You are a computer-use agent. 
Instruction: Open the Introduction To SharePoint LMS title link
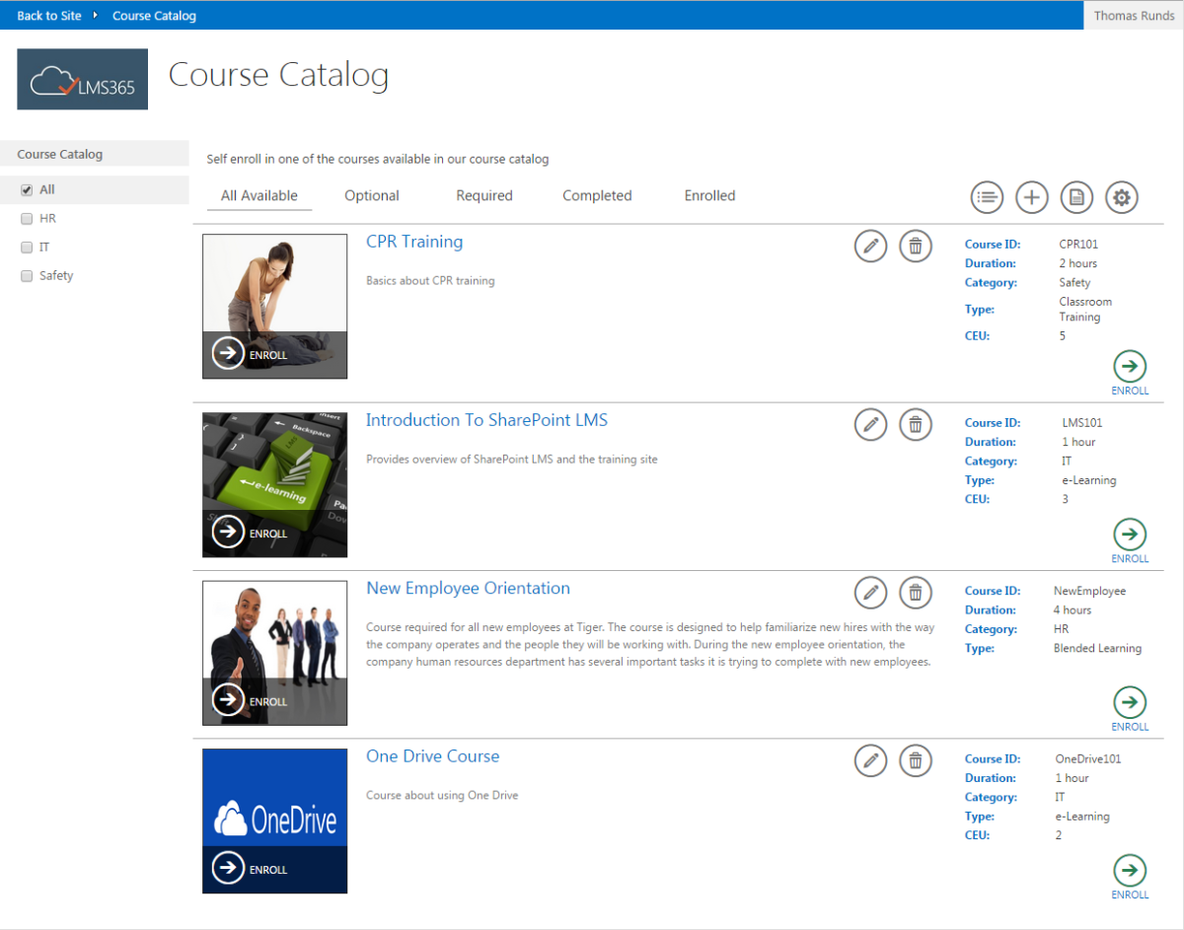(x=486, y=420)
